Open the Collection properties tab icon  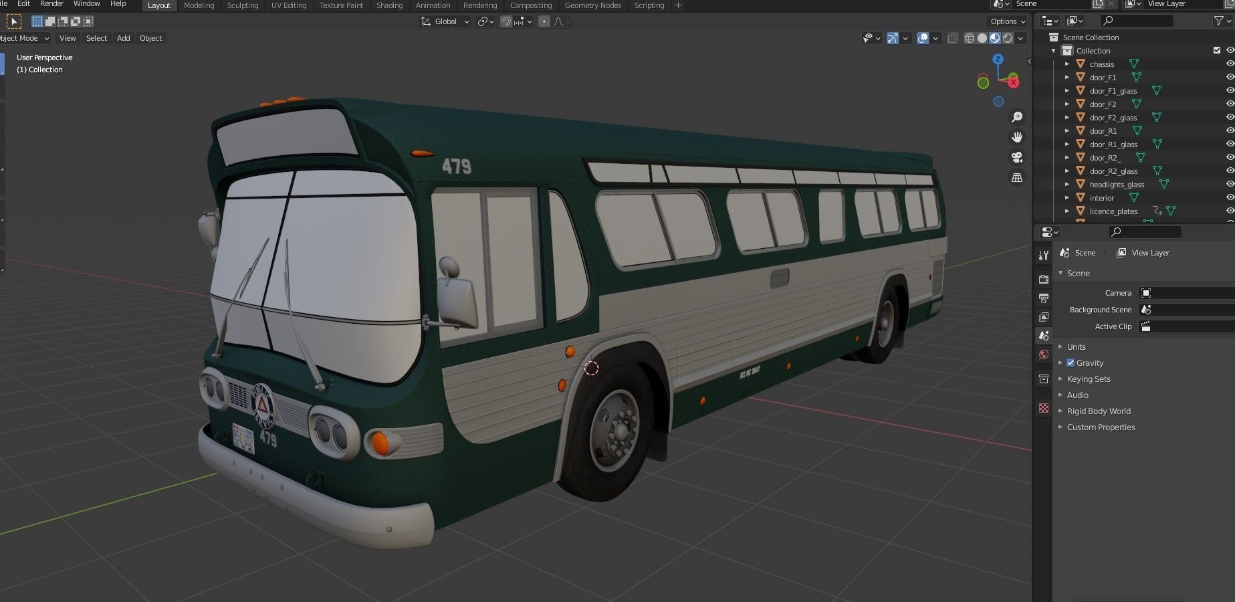(1043, 379)
